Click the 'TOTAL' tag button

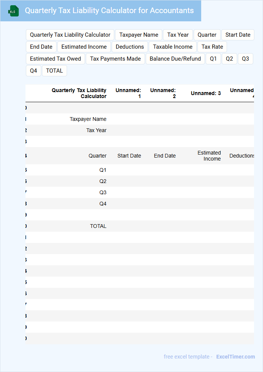pos(54,71)
